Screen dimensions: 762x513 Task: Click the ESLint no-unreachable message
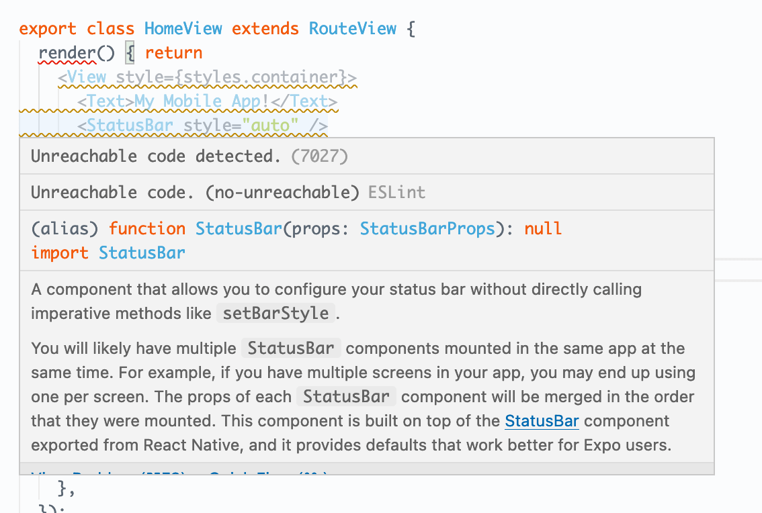click(228, 192)
